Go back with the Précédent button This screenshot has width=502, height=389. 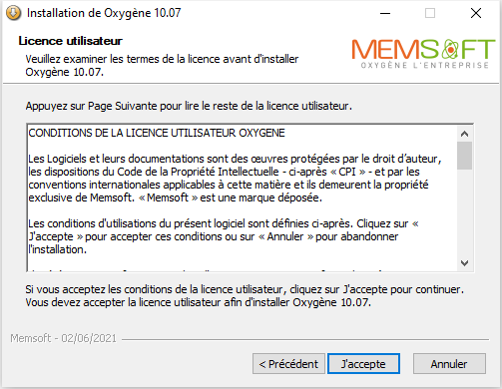288,364
